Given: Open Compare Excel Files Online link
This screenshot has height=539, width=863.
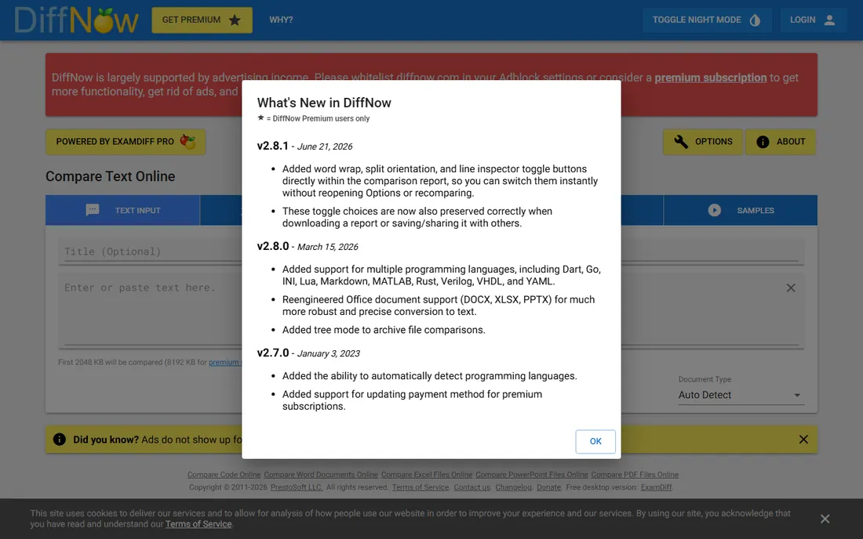Looking at the screenshot, I should tap(427, 475).
